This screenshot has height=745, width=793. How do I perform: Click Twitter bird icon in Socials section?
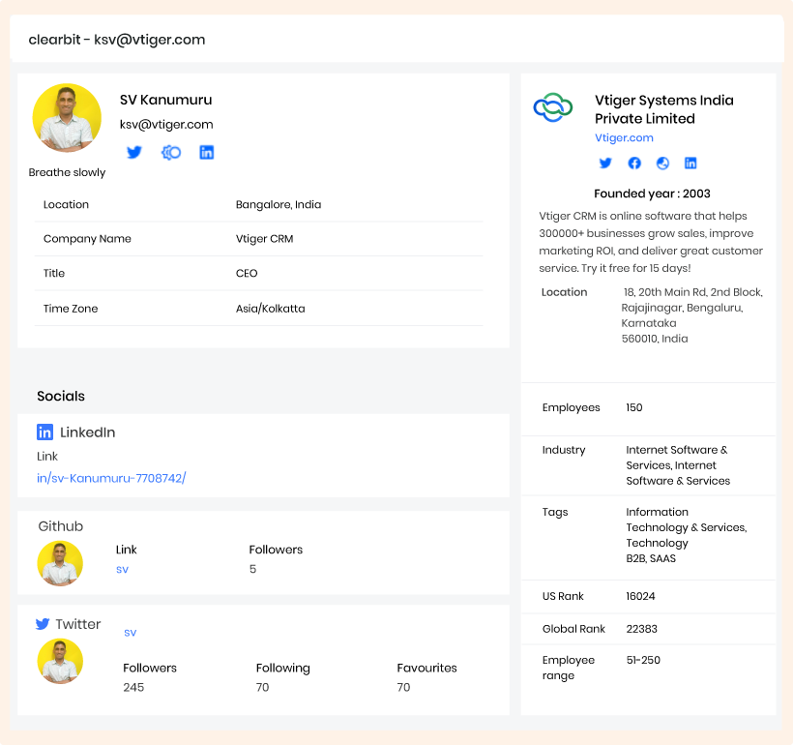pos(43,625)
